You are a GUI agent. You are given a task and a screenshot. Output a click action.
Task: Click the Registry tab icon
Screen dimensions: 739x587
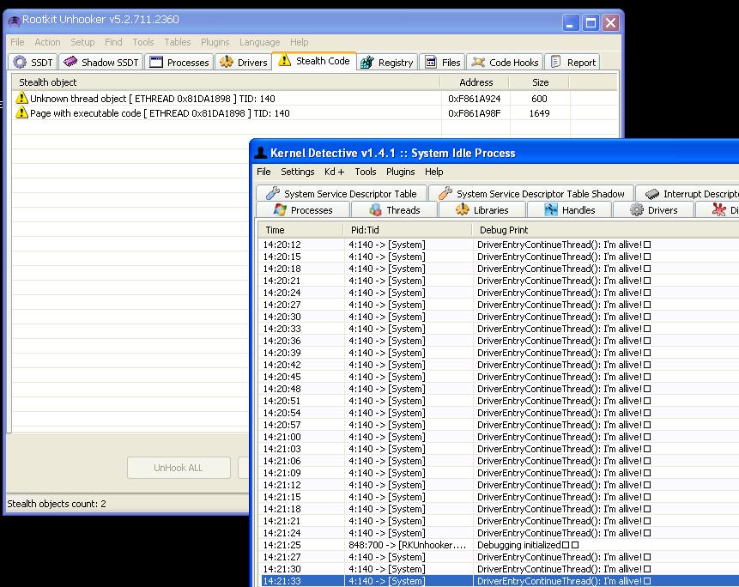click(x=367, y=62)
